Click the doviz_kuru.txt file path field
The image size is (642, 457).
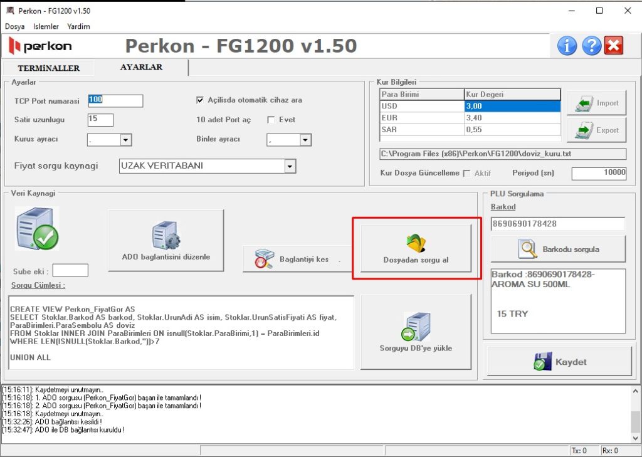503,154
